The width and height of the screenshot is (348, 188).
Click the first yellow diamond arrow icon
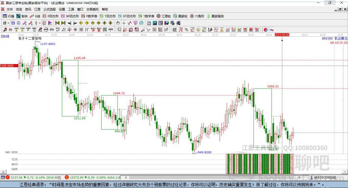[81, 23]
